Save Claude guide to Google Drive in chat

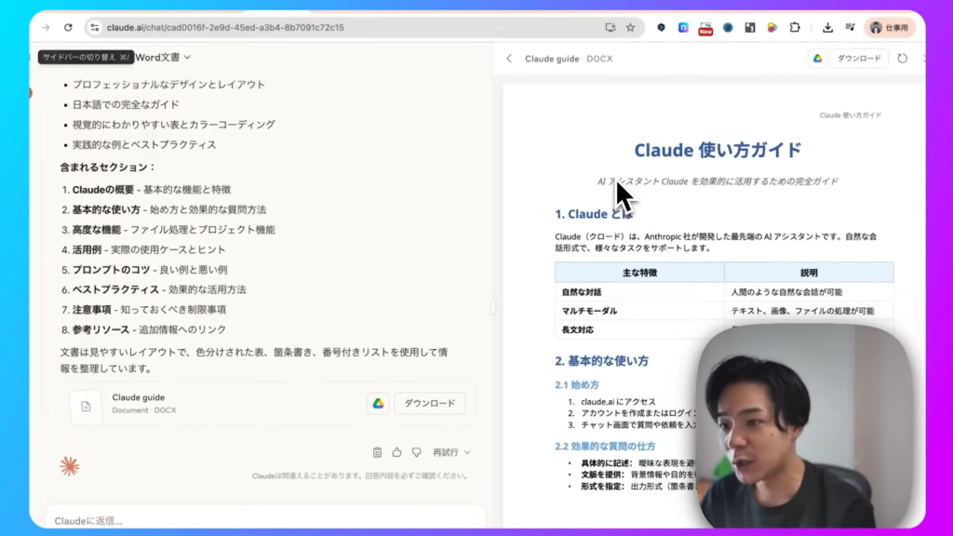tap(378, 403)
